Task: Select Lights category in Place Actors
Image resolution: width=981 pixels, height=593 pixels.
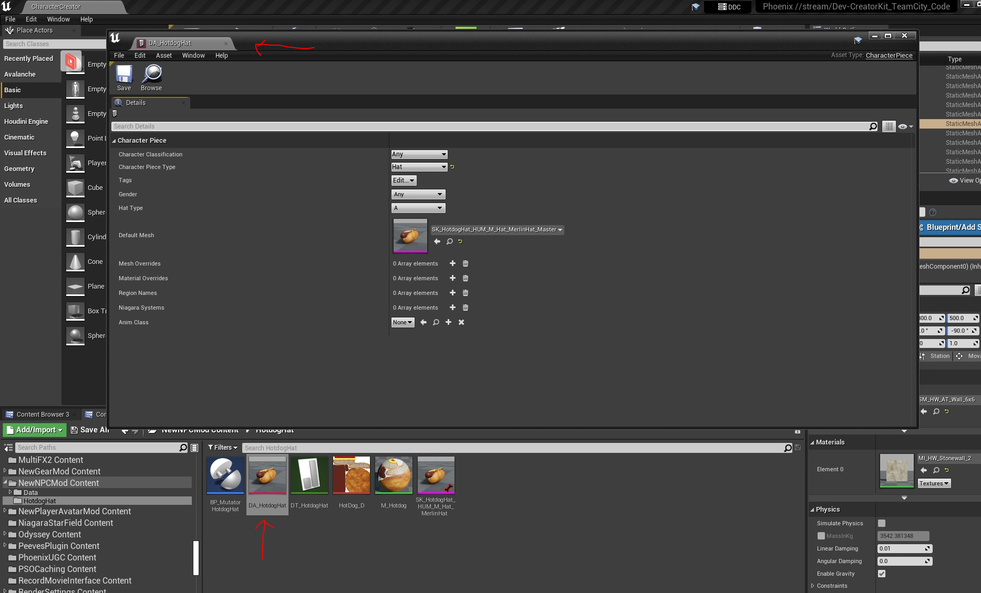Action: [14, 106]
